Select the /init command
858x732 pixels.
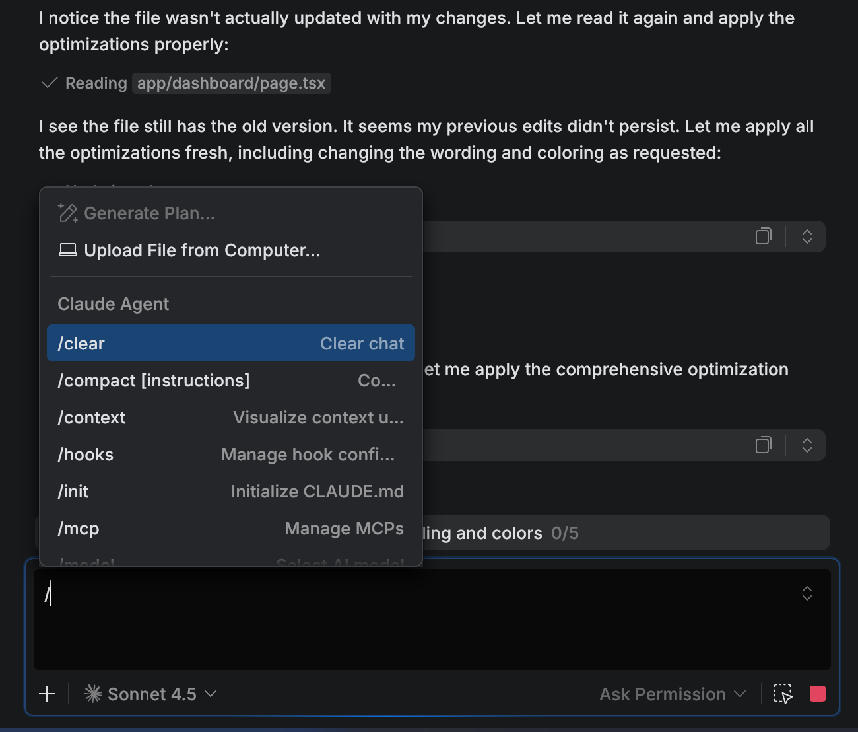pyautogui.click(x=230, y=492)
